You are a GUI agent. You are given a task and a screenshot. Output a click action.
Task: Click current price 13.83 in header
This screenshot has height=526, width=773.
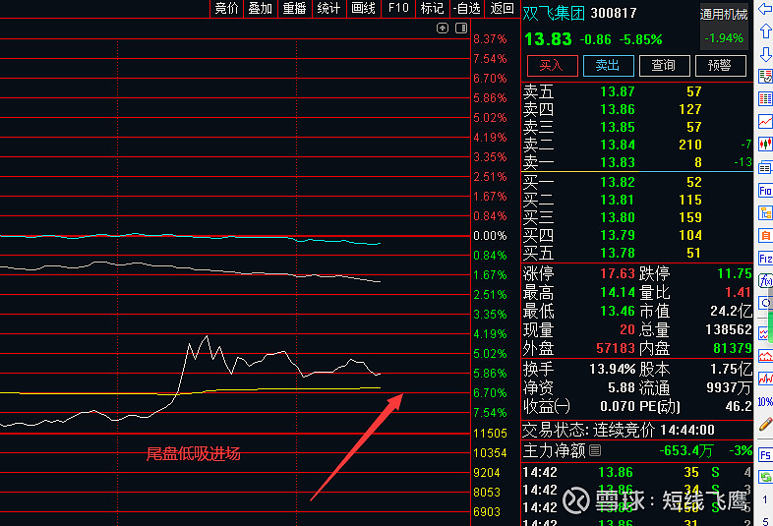point(548,39)
